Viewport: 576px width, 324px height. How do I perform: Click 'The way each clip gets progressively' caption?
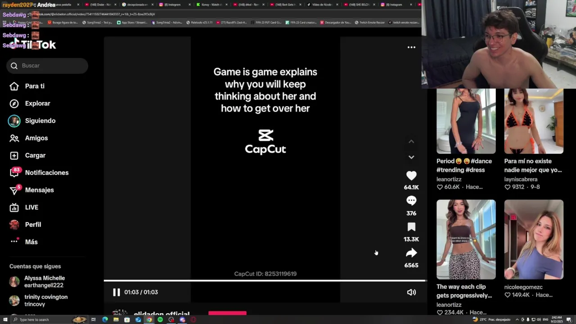pos(464,291)
